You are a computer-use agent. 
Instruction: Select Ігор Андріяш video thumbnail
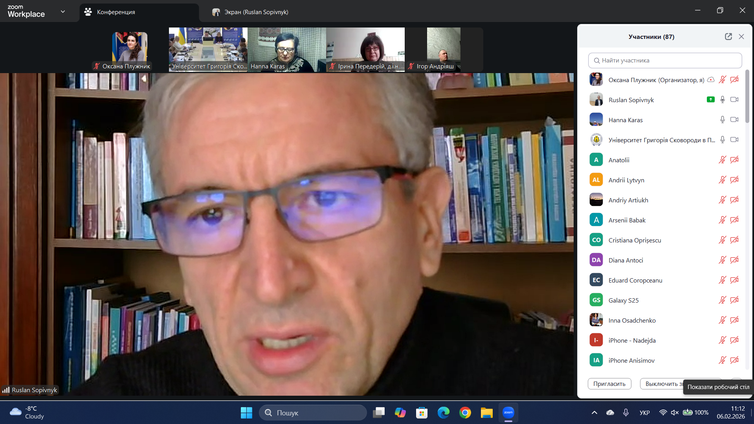point(444,50)
